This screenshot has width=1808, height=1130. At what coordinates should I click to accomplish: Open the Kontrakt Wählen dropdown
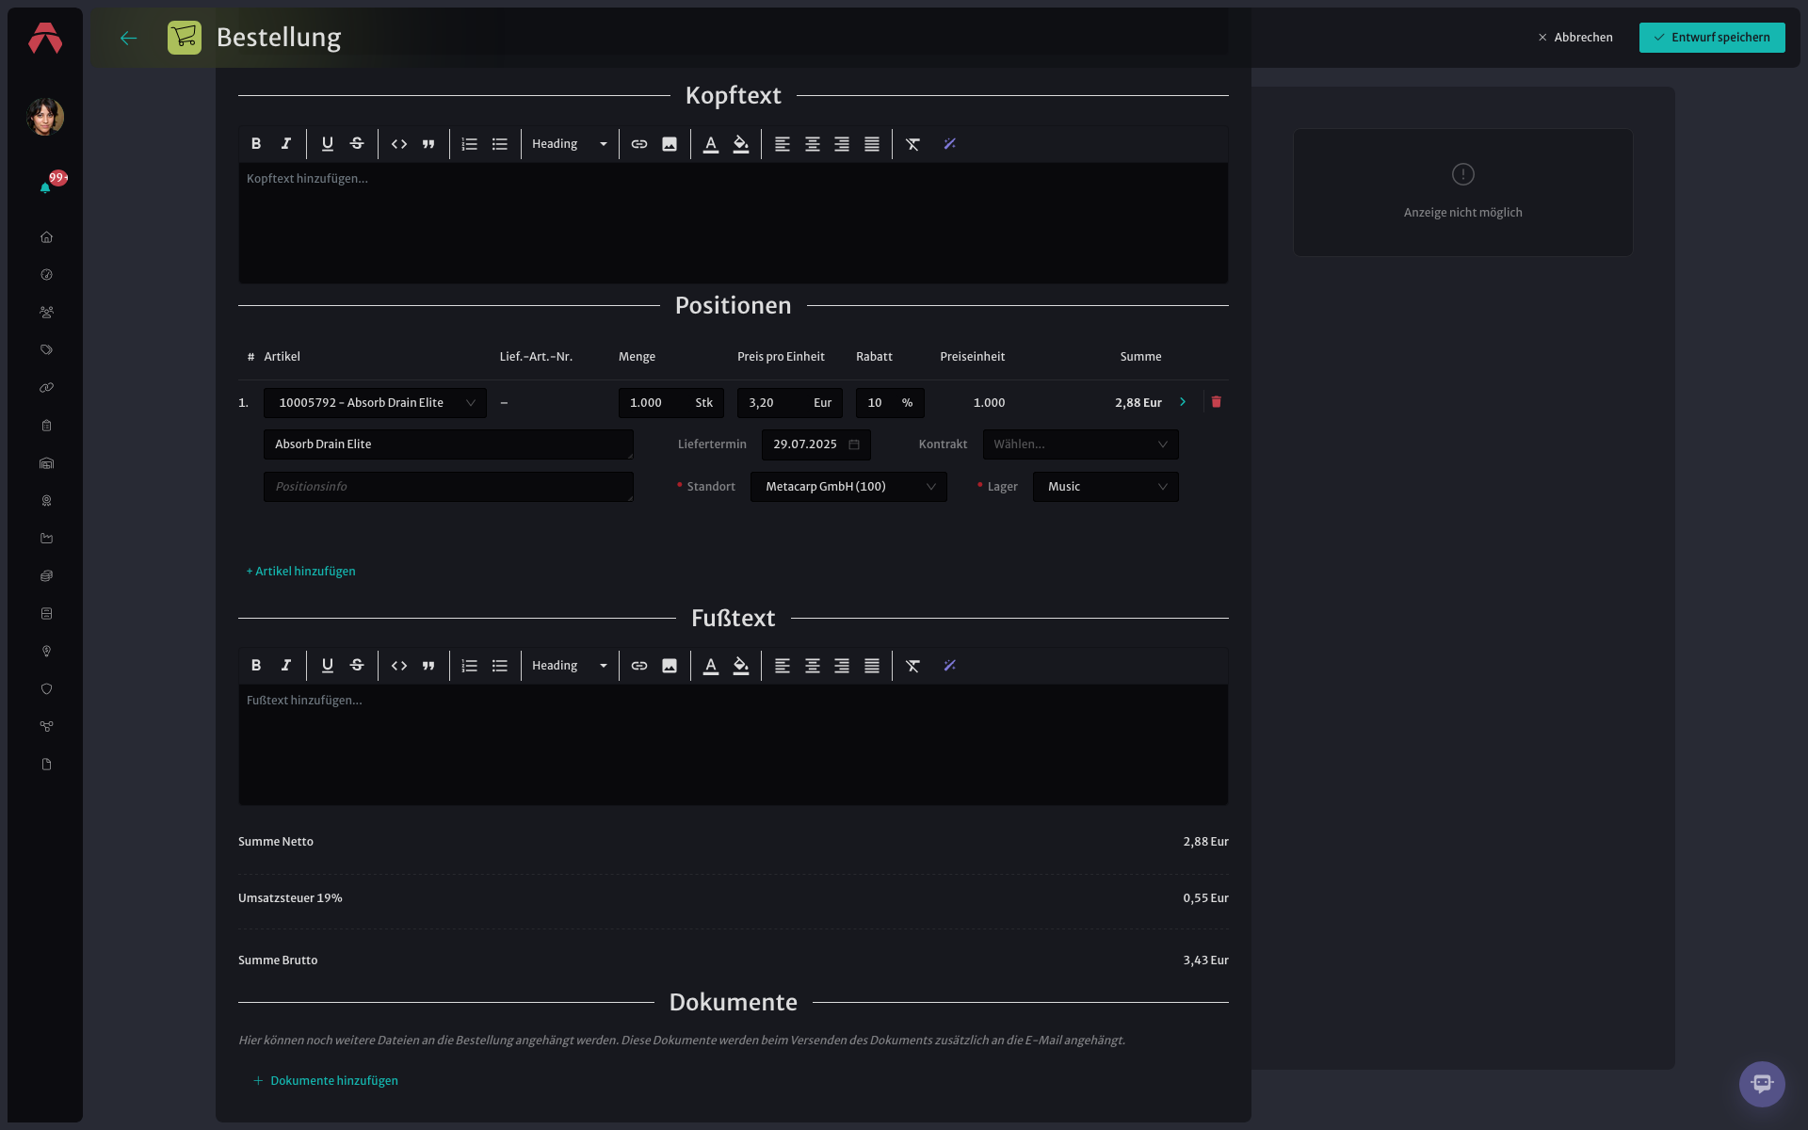1080,444
